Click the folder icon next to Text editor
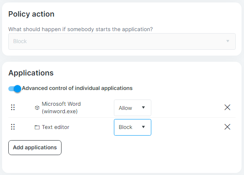This screenshot has width=244, height=175. pyautogui.click(x=37, y=127)
